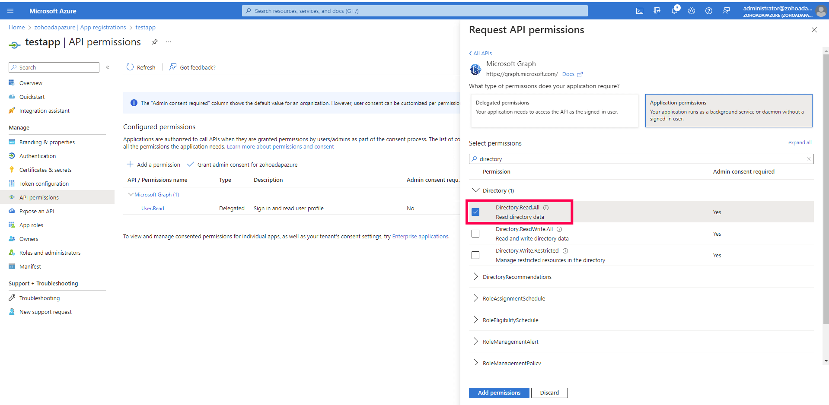
Task: Expand the RoleAssignmentSchedule group
Action: 475,298
